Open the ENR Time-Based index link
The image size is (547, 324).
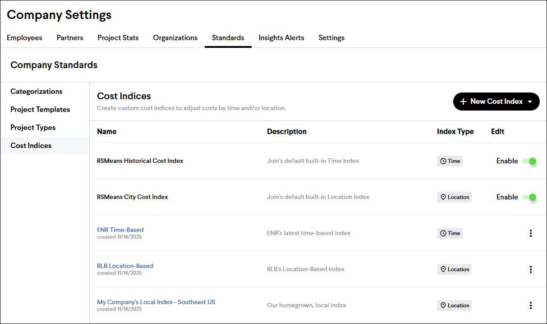click(120, 230)
